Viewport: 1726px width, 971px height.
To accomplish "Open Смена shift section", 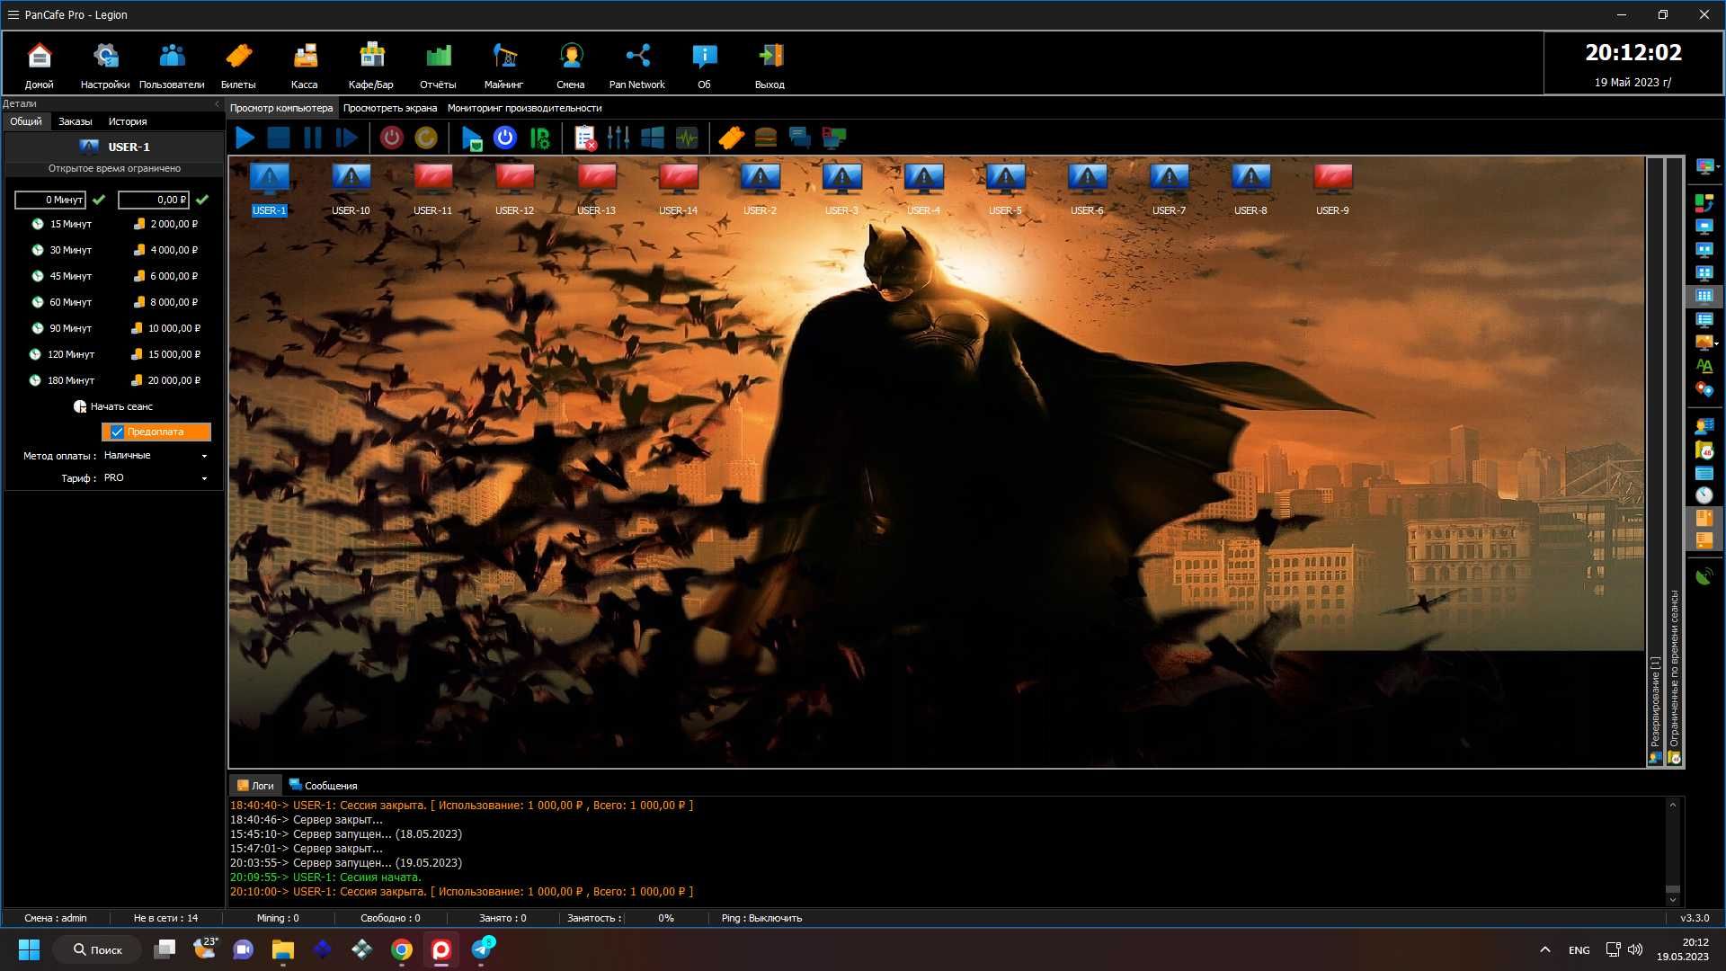I will click(x=570, y=66).
